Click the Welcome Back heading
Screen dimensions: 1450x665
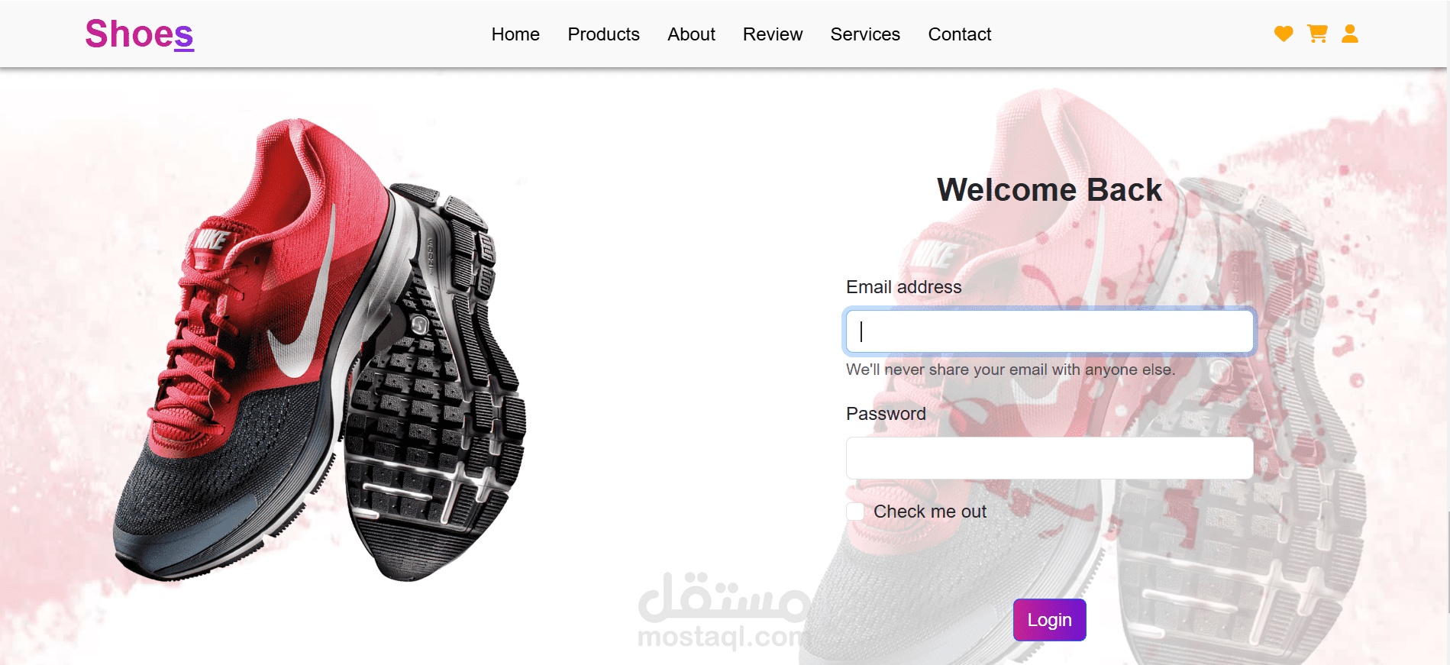pyautogui.click(x=1049, y=189)
